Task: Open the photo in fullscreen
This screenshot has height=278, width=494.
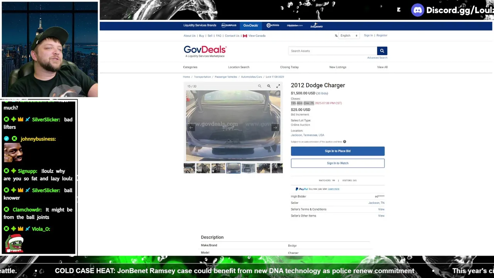Action: tap(278, 86)
